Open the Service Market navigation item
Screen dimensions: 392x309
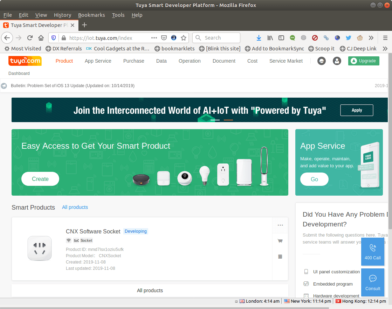pyautogui.click(x=286, y=61)
